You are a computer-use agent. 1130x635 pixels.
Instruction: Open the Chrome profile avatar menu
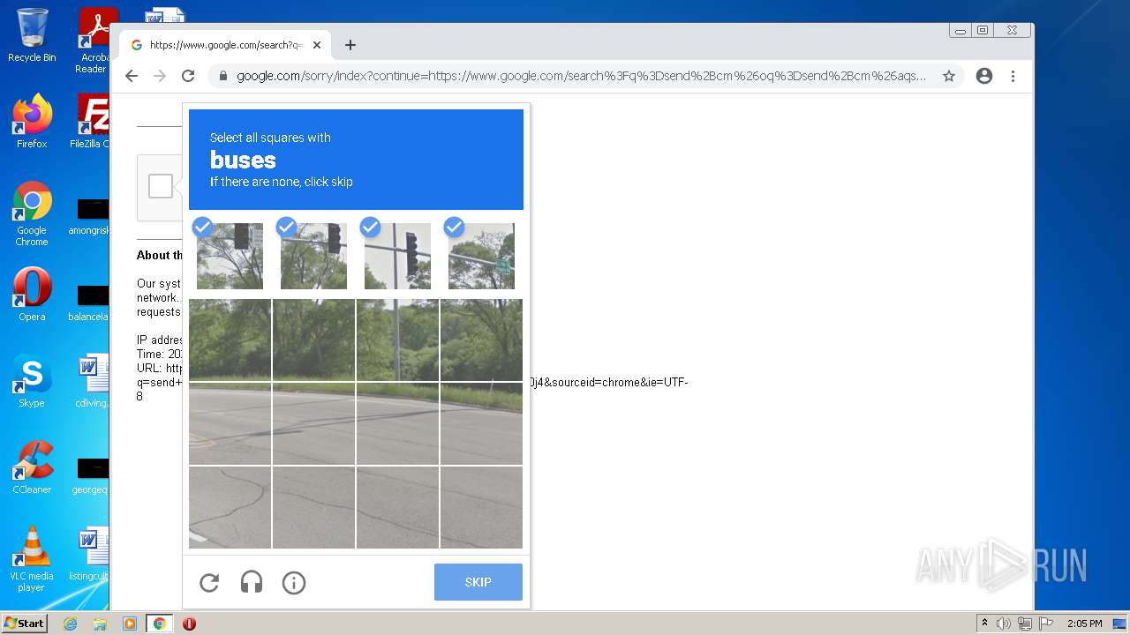tap(984, 76)
